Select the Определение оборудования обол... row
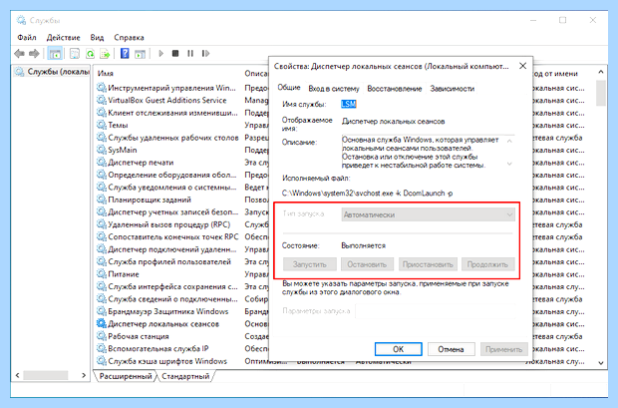618x408 pixels. tap(167, 175)
